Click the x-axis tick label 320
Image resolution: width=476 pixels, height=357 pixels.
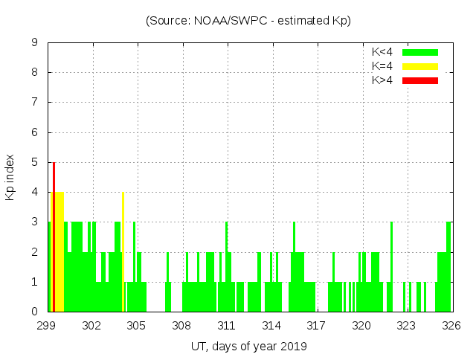click(x=361, y=326)
